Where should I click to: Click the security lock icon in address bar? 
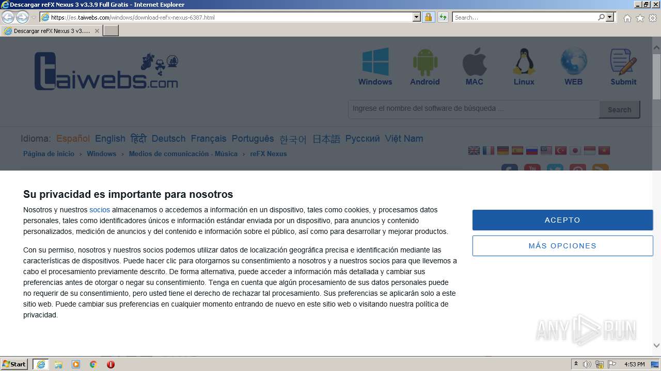point(428,17)
